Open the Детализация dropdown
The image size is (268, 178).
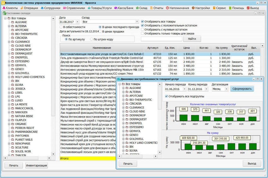click(226, 89)
